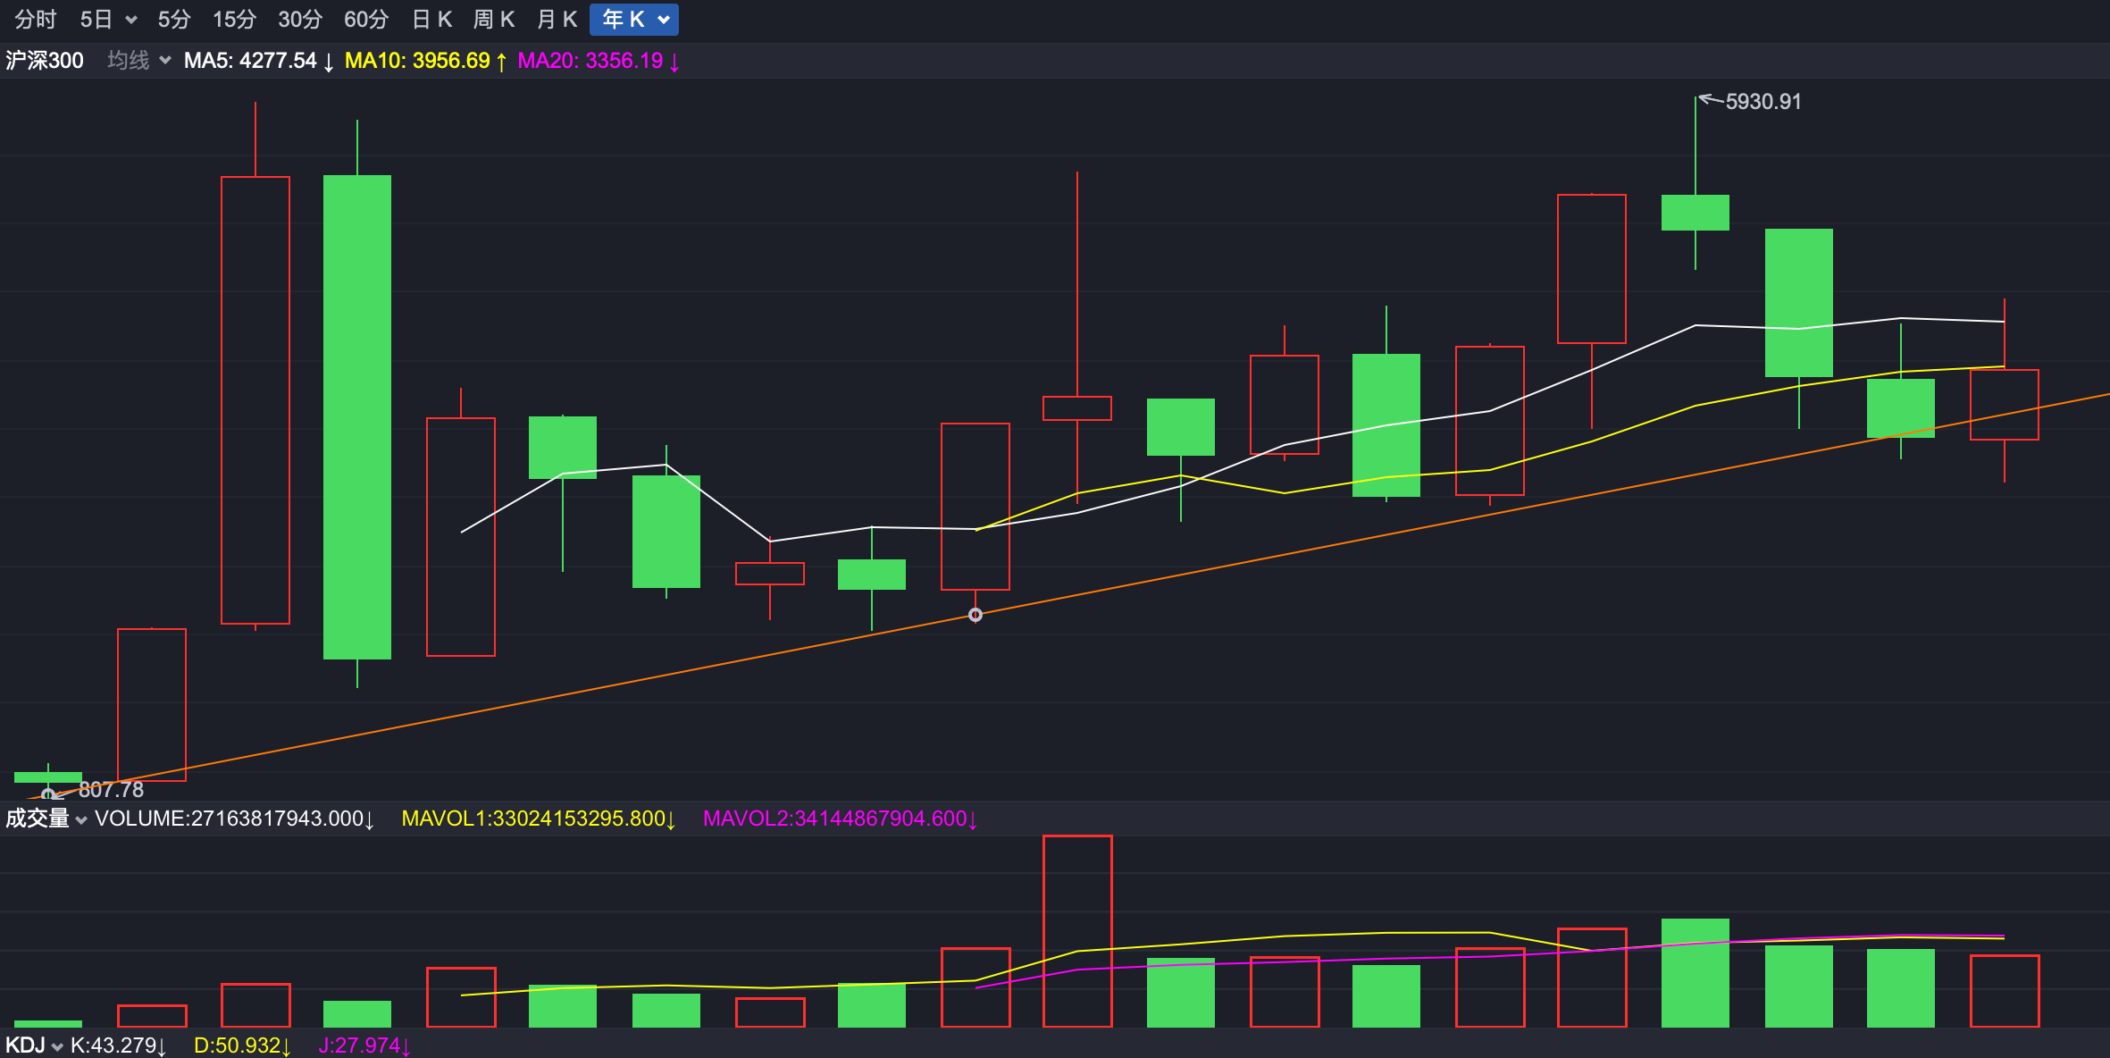Screen dimensions: 2110x1058
Task: Click the tallest red volume bar
Action: (x=1077, y=931)
